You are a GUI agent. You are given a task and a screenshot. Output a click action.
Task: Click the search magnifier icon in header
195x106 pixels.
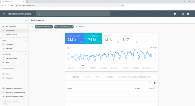click(39, 14)
